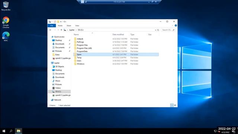This screenshot has width=238, height=134.
Task: Sort by Type column header
Action: pos(132,35)
